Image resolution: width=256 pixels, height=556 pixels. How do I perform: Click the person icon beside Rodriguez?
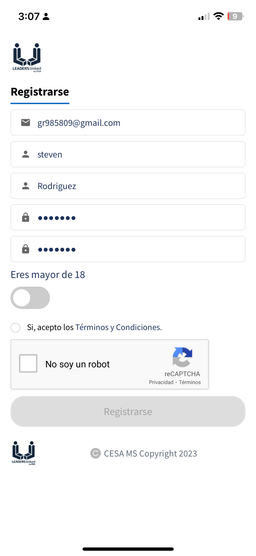[26, 186]
